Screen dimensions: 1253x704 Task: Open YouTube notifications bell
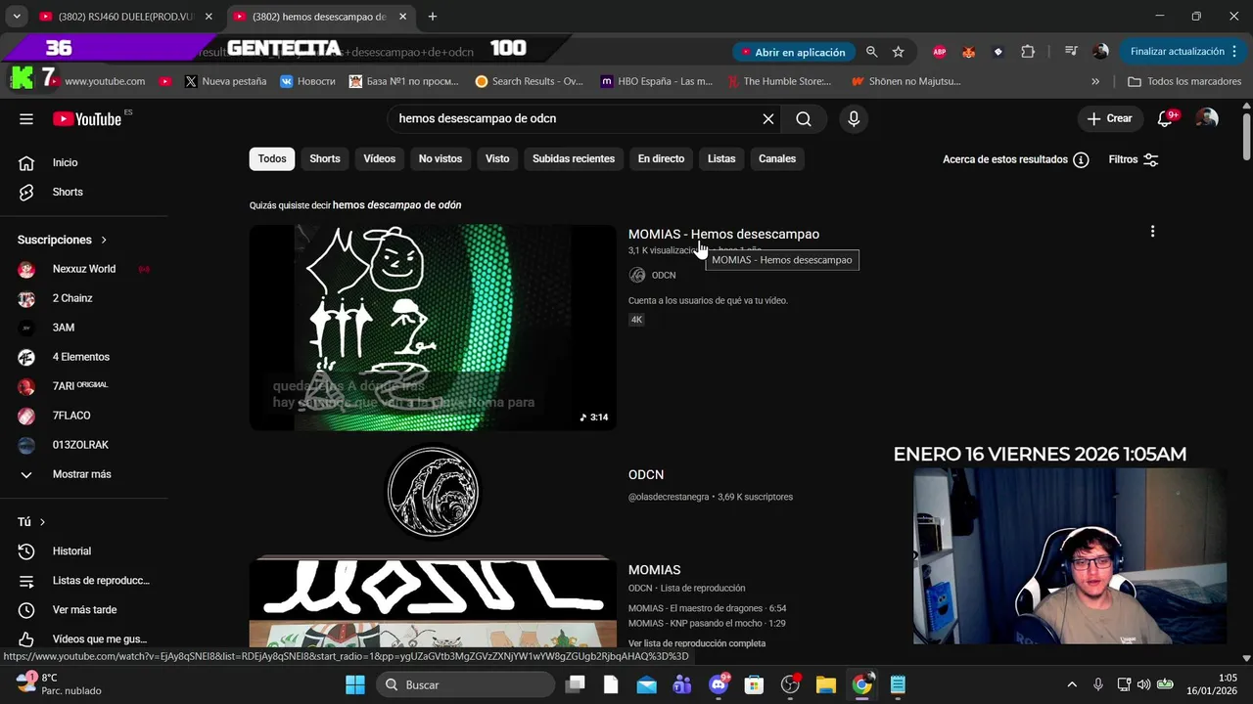tap(1165, 118)
